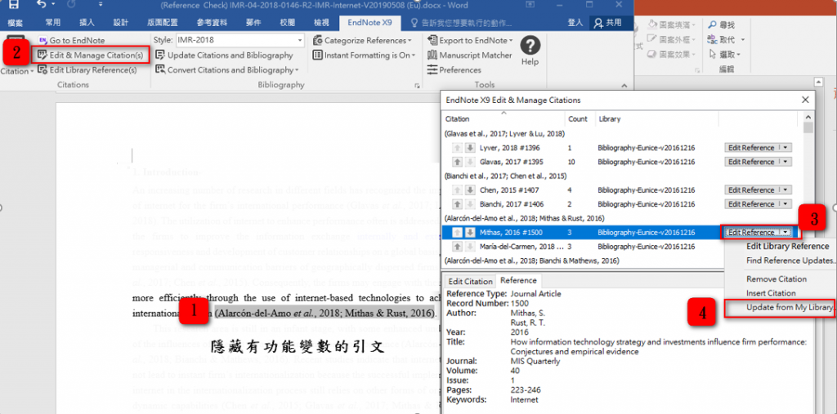The image size is (837, 414).
Task: Switch to the Edit Citation tab
Action: (x=470, y=281)
